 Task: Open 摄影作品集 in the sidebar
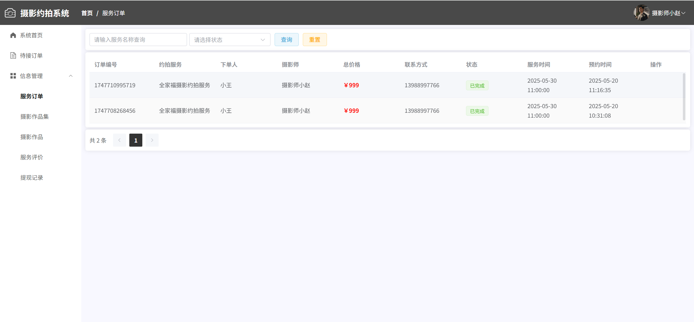point(34,117)
